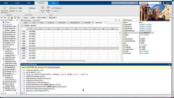Close the Variables editor panel

(119, 20)
